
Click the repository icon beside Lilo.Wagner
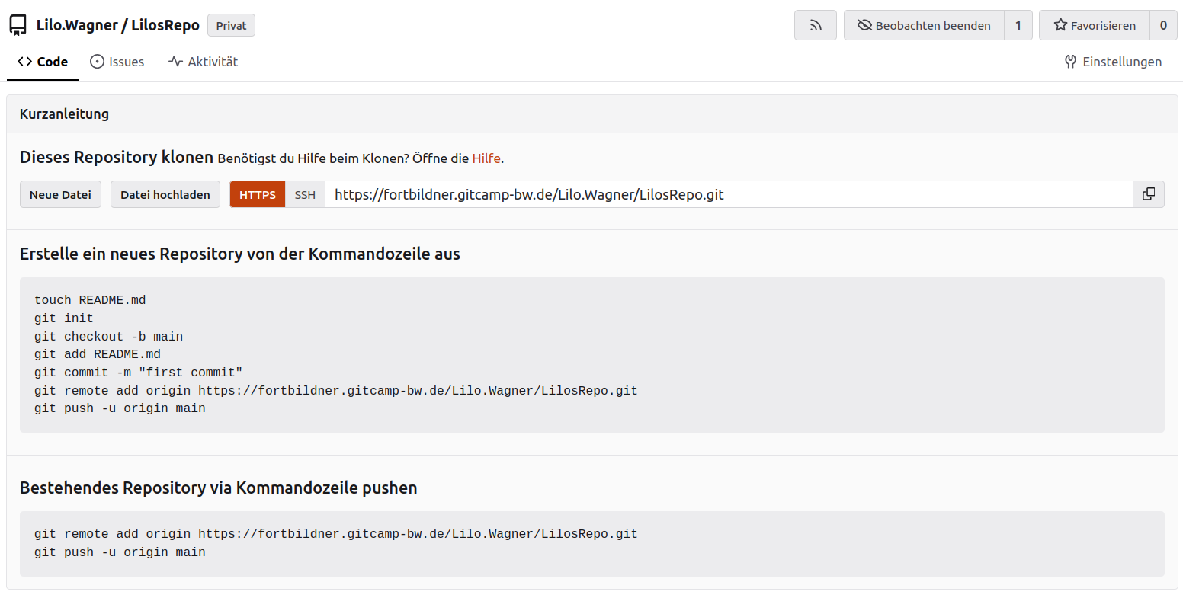(x=18, y=25)
